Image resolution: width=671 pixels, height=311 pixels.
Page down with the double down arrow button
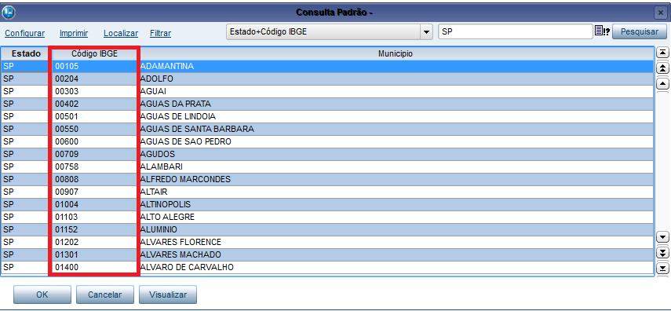coord(662,252)
